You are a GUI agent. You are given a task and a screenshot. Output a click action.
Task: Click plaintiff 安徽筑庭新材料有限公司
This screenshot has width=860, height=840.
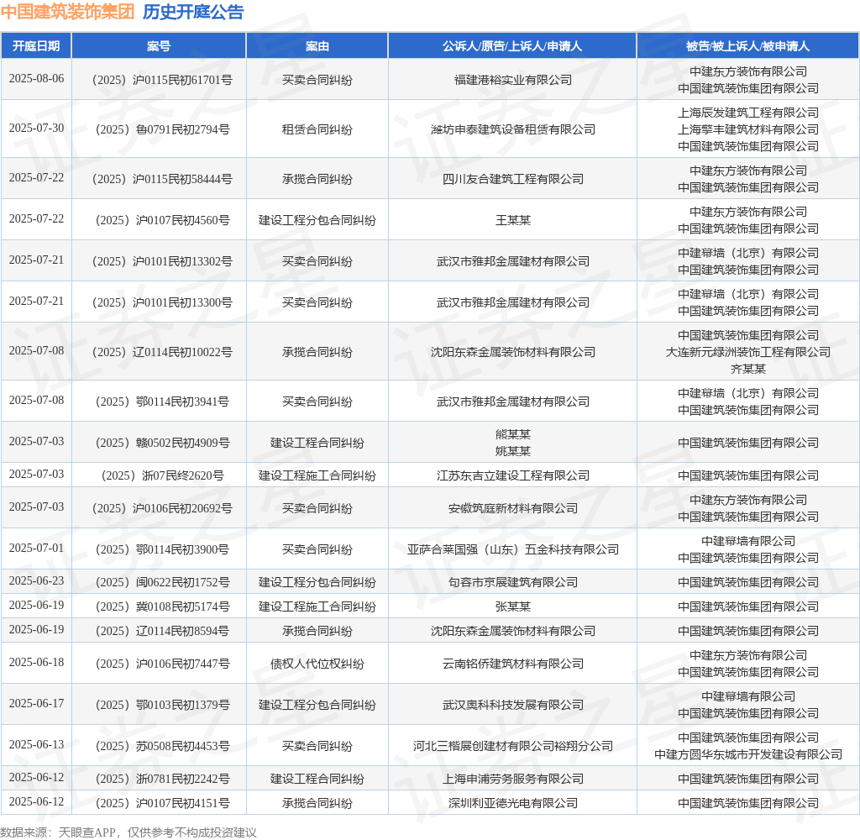(513, 508)
